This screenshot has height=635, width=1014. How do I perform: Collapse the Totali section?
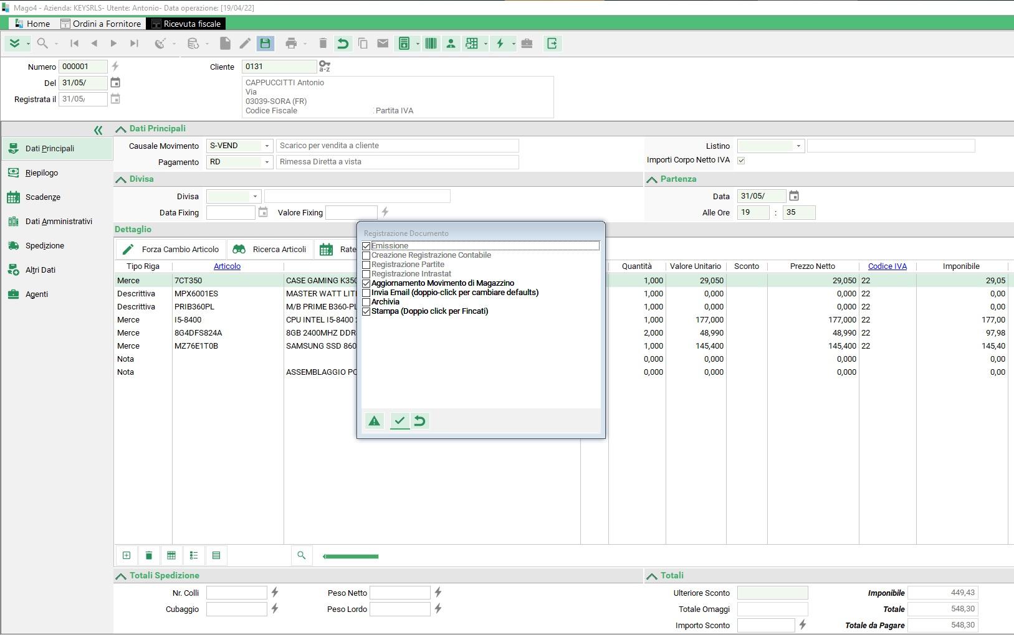[652, 576]
